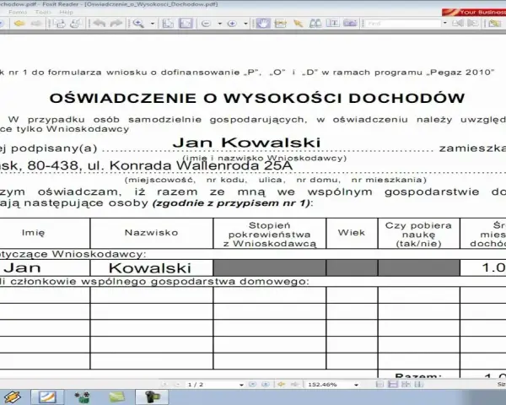Select the Text selection tool icon

click(332, 24)
